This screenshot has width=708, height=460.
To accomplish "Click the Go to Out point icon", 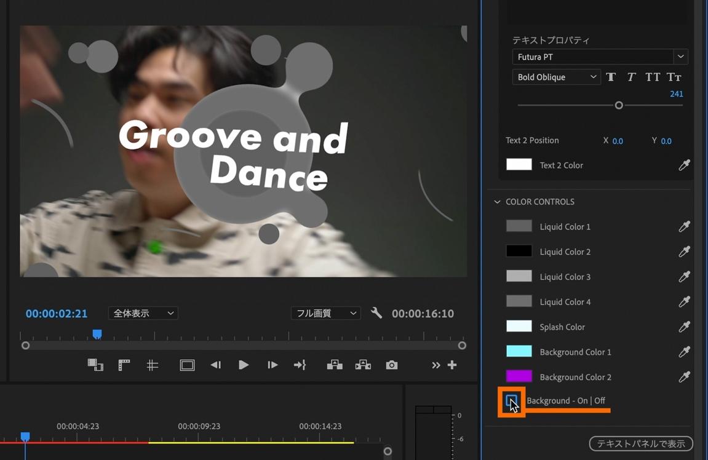I will (x=300, y=365).
